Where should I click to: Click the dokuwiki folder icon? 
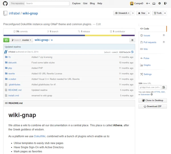tap(6, 63)
